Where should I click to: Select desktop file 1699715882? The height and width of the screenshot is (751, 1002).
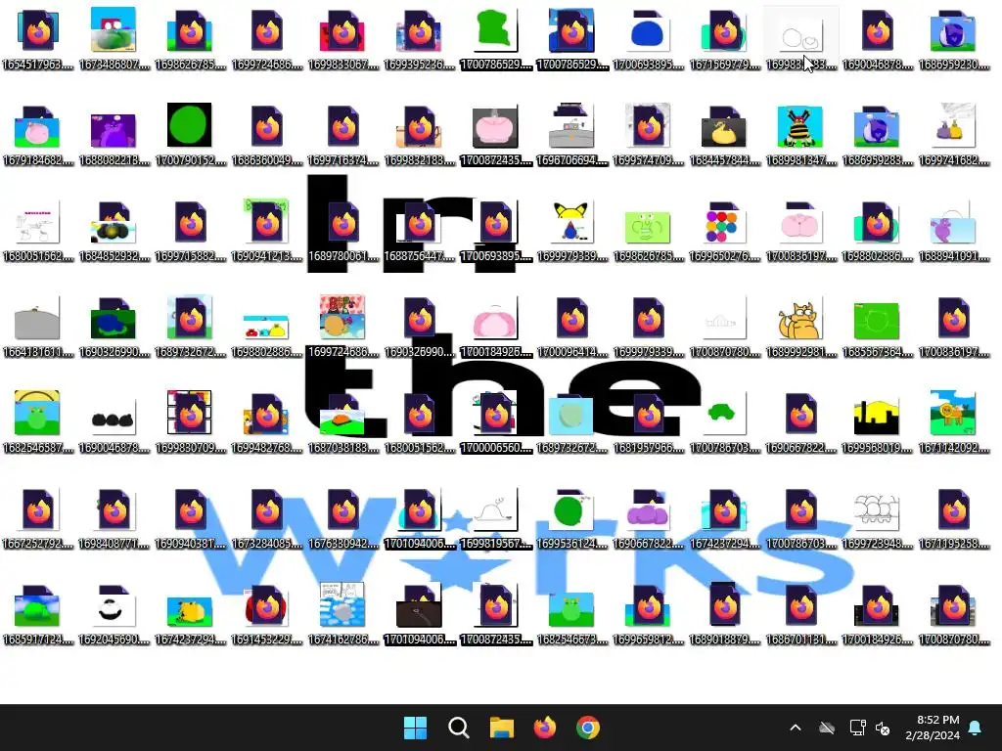(190, 231)
